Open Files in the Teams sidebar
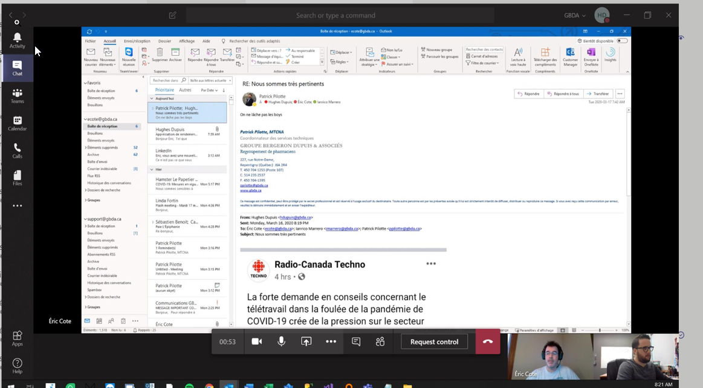The height and width of the screenshot is (388, 703). tap(17, 178)
